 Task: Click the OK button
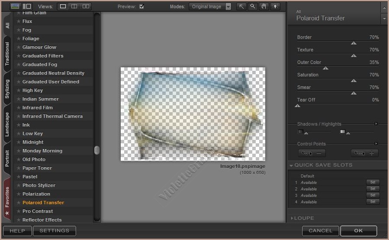click(x=358, y=231)
